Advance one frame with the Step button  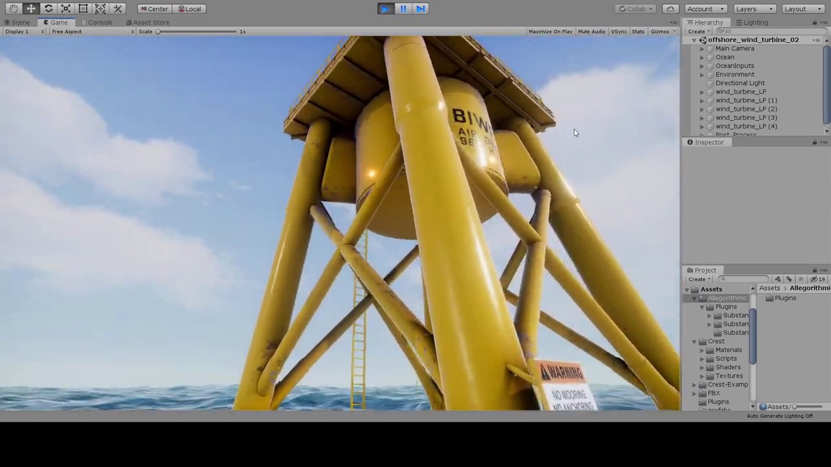coord(421,8)
